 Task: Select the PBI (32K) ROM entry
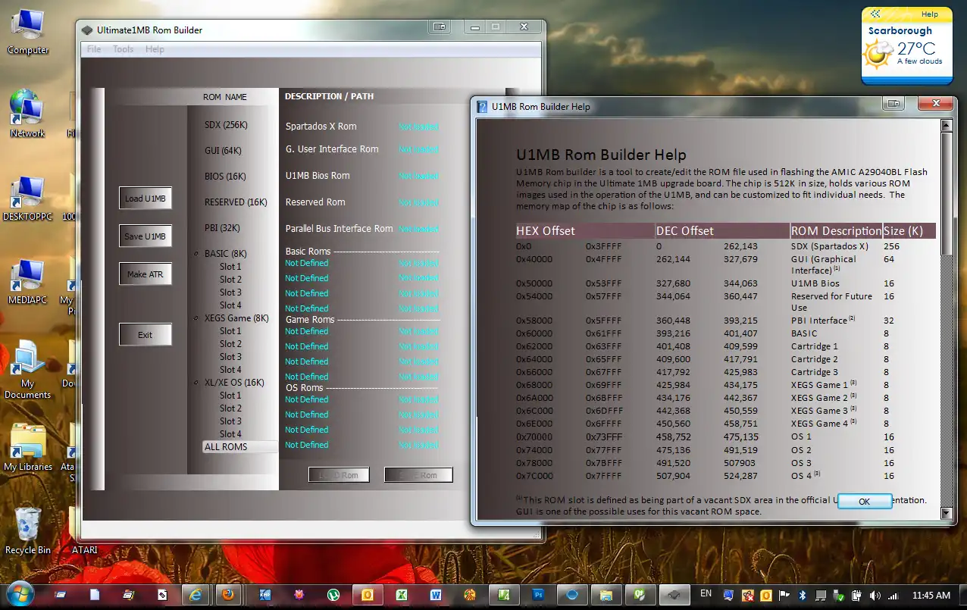(x=224, y=228)
